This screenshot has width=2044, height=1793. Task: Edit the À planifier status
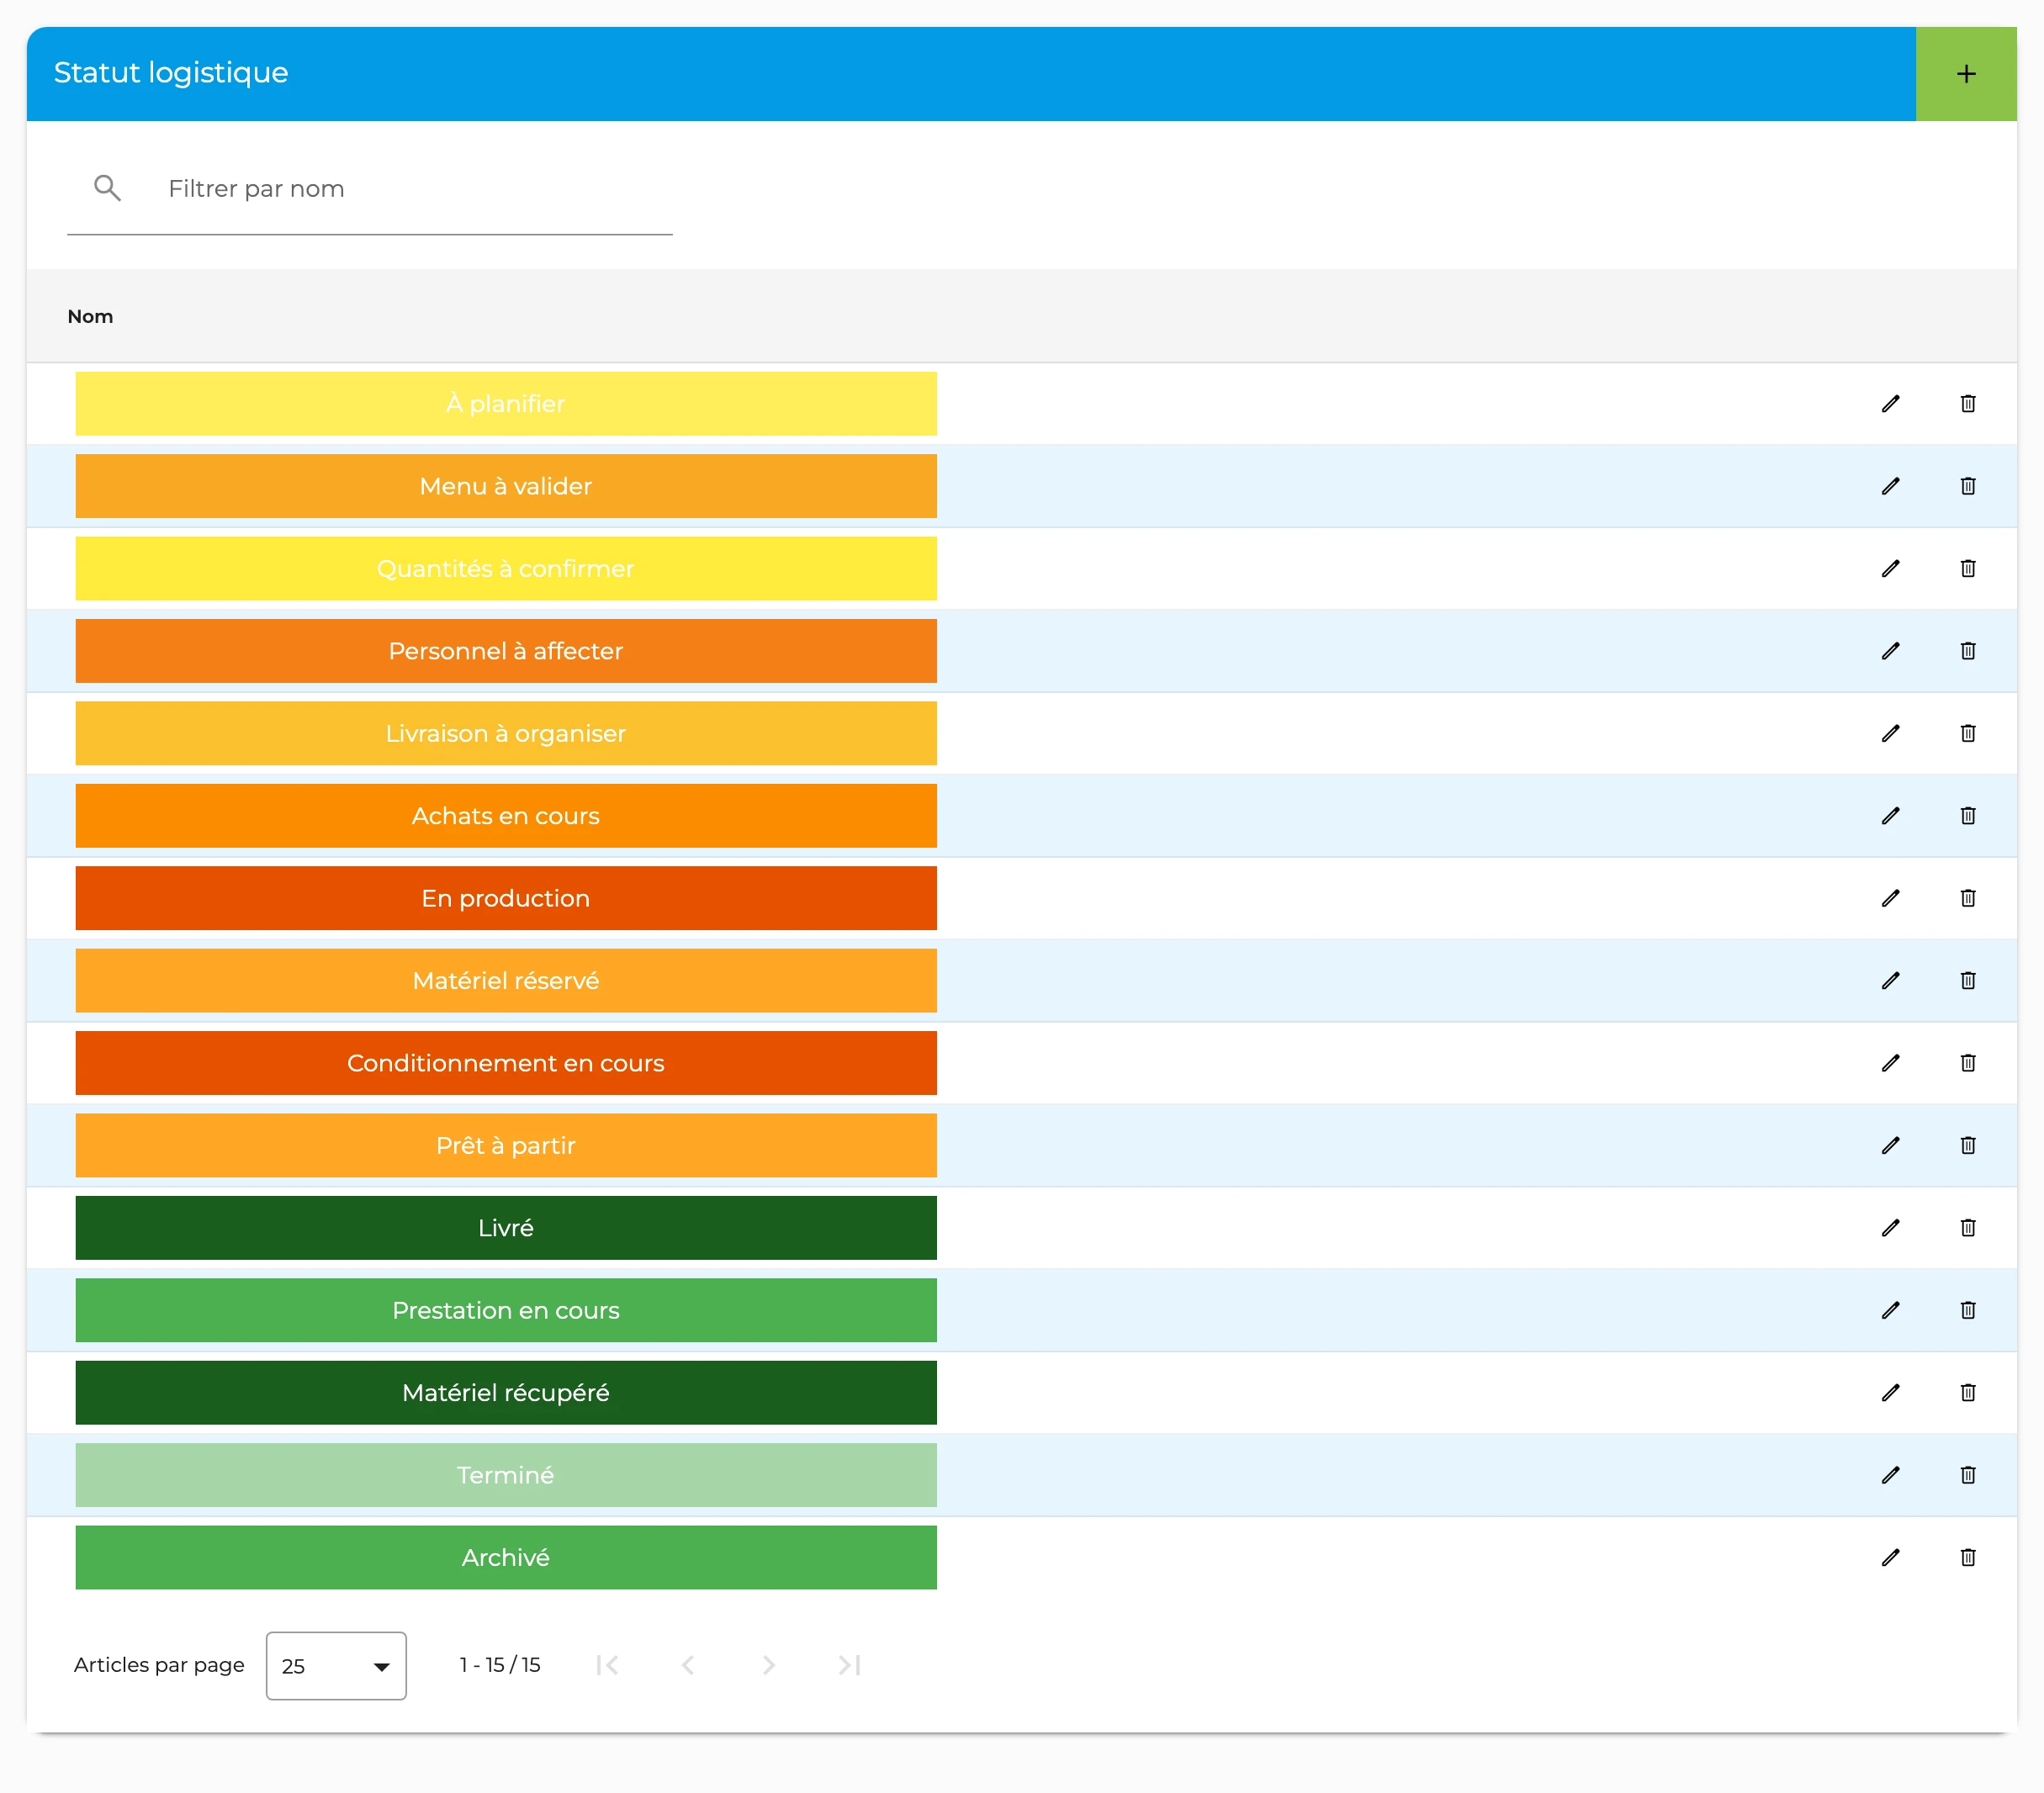click(x=1890, y=404)
